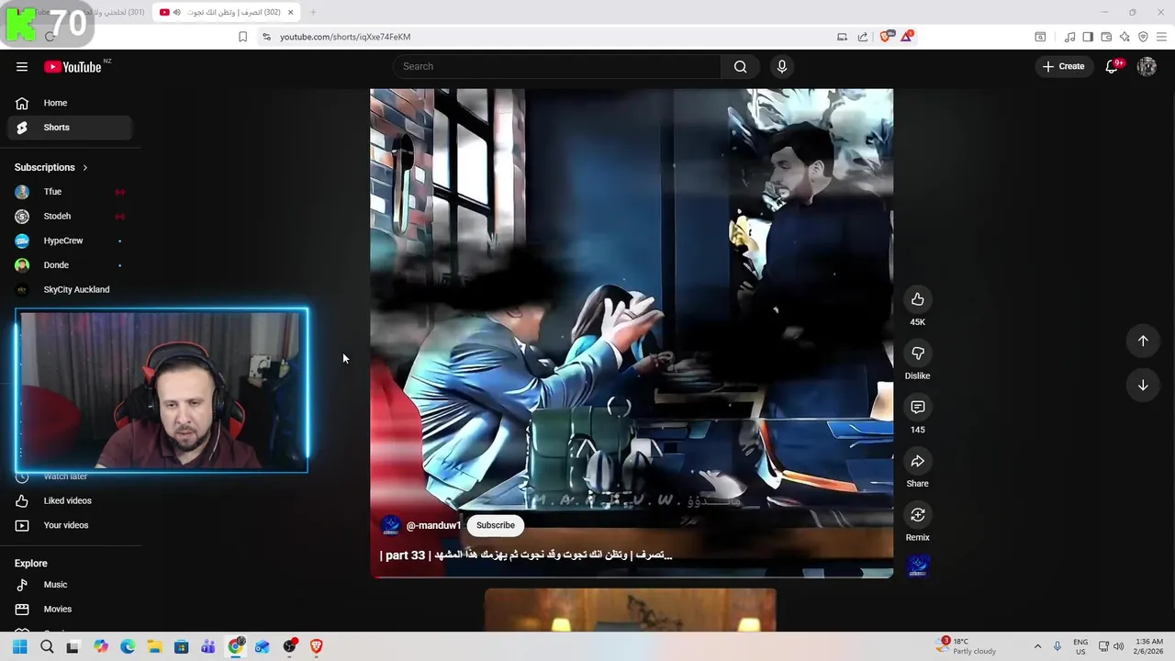Go to previous short with up arrow
This screenshot has width=1175, height=661.
pos(1143,341)
